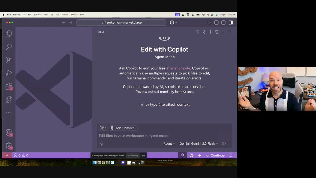Open Chrome from the Dock
Screen dimensions: 316x178
tap(103, 162)
